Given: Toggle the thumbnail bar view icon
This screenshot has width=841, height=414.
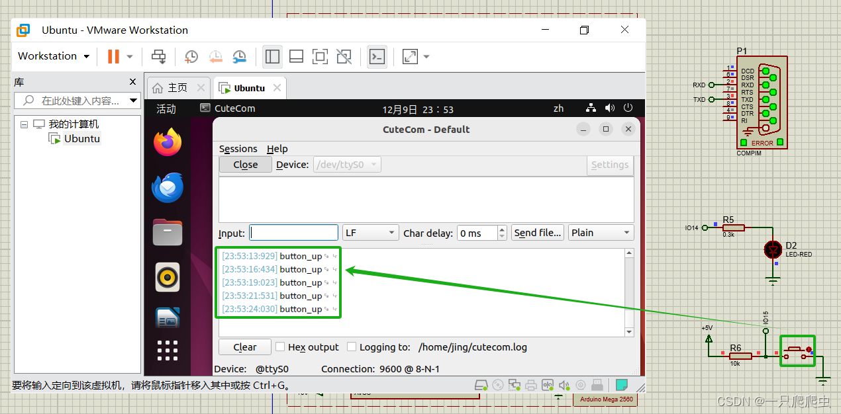Looking at the screenshot, I should 296,56.
